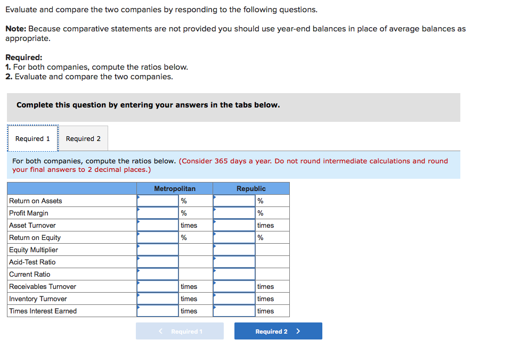Click Metropolitan's Return on Assets input field
This screenshot has width=520, height=348.
click(x=157, y=201)
